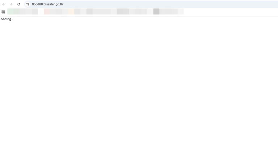The width and height of the screenshot is (278, 156).
Task: Click empty bookmarks bar space after last bookmark
Action: click(x=231, y=12)
